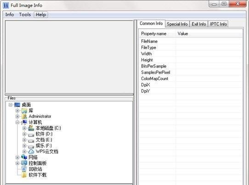
Task: Collapse the 计算机 tree node
Action: click(17, 122)
